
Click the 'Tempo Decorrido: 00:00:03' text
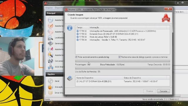(x=159, y=64)
